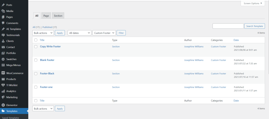Image resolution: width=269 pixels, height=119 pixels.
Task: Click Josephine Williams author in Blank Footer row
Action: tap(194, 60)
